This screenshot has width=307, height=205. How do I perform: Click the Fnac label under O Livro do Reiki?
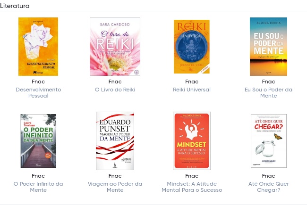pos(115,82)
